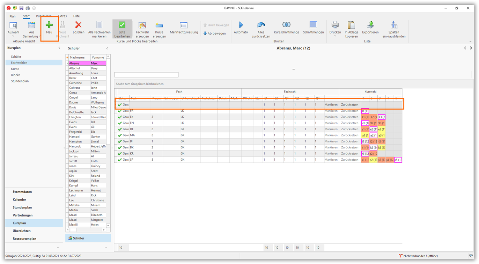Viewport: 479px width, 264px height.
Task: Open Kursschnittmenge in ribbon
Action: [286, 25]
